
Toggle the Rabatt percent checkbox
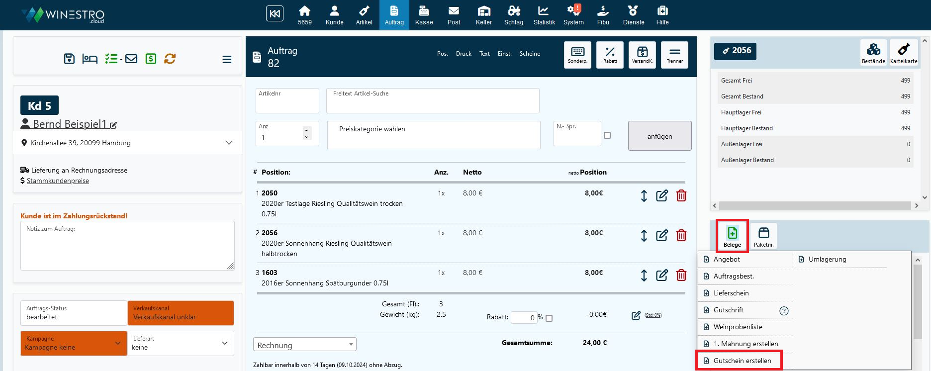pos(549,318)
